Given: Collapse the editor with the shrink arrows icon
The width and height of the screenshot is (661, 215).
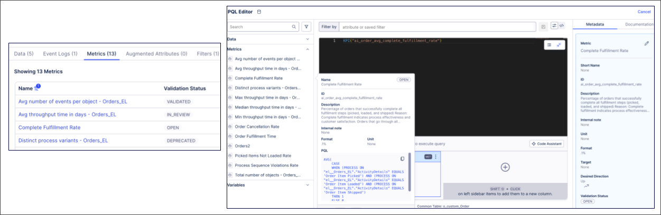Looking at the screenshot, I should point(559,45).
